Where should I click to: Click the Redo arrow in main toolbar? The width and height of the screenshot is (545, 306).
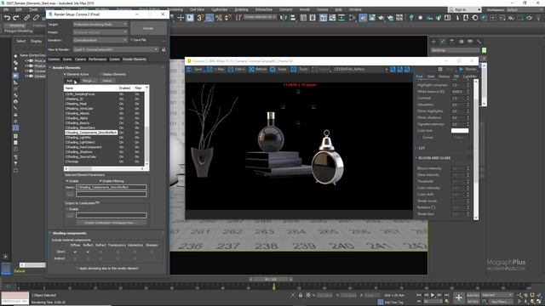[x=16, y=18]
